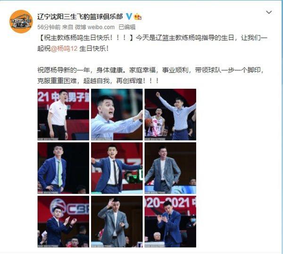
Task: Open the post options chevron menu
Action: [x=269, y=12]
